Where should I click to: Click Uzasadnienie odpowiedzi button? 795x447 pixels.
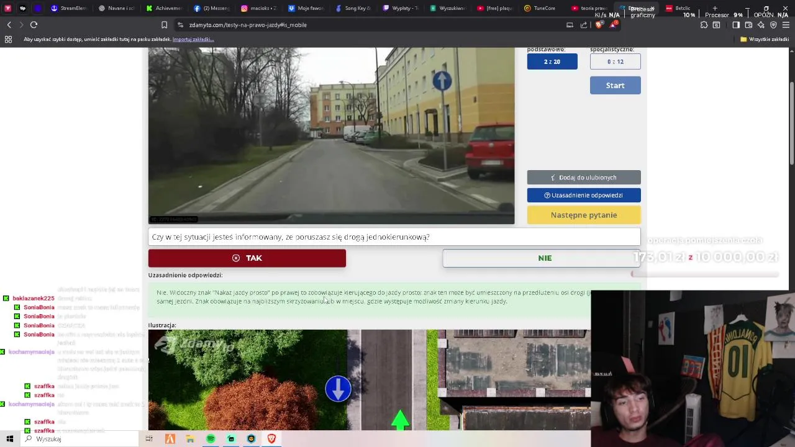(x=584, y=195)
